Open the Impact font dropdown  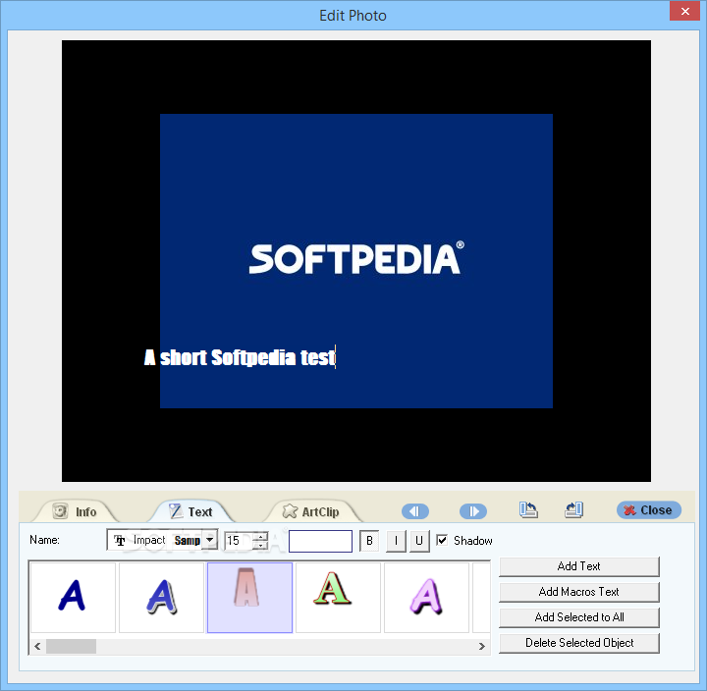coord(210,540)
